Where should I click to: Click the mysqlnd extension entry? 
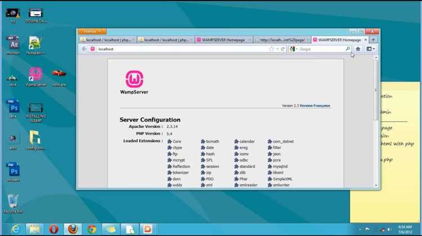tap(277, 166)
